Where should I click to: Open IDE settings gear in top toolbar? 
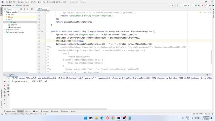tap(210, 5)
